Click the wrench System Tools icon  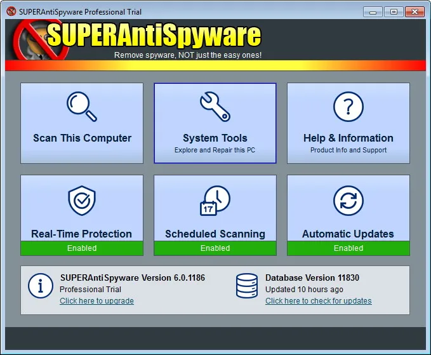215,107
